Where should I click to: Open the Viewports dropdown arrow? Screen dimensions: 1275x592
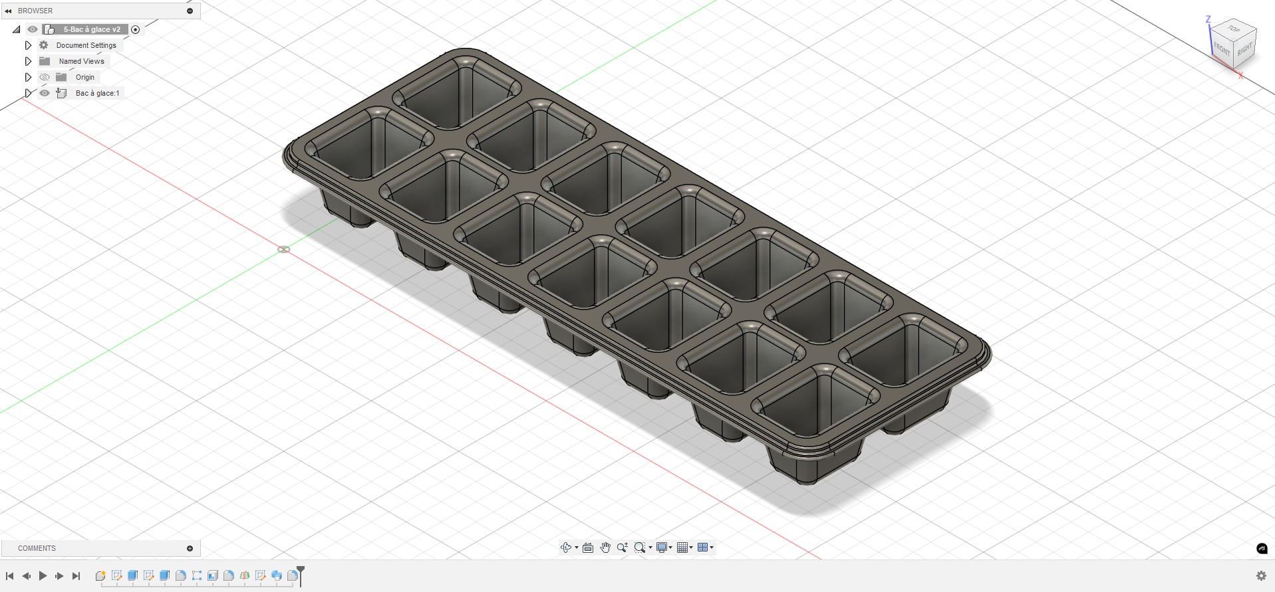coord(712,547)
